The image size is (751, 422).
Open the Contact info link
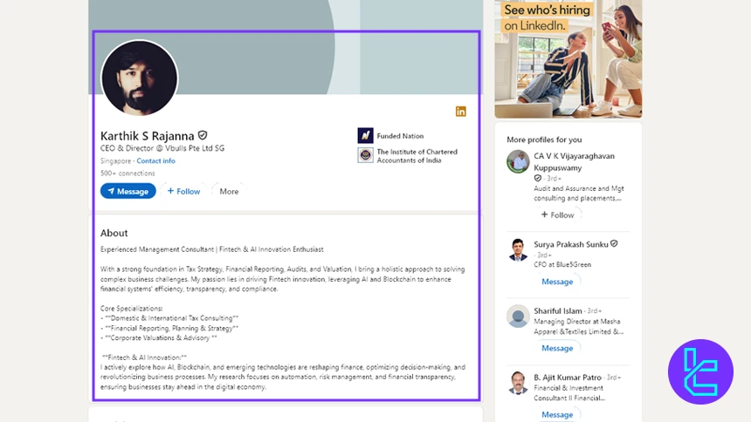[155, 161]
